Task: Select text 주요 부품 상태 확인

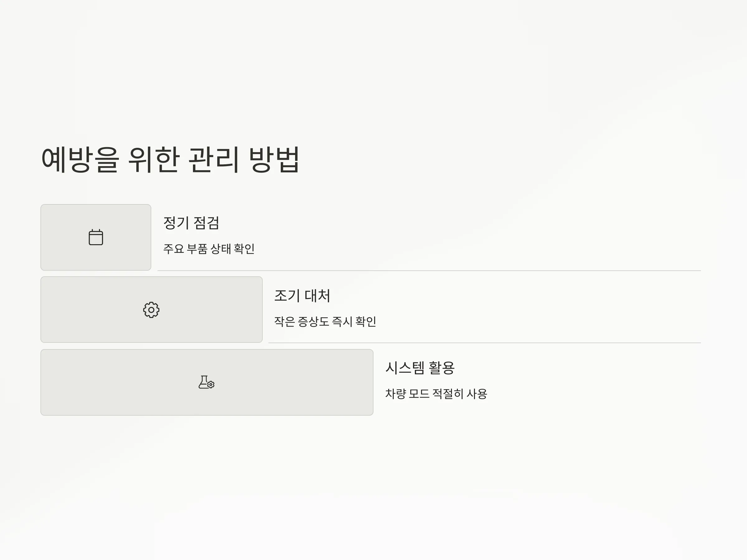Action: 209,249
